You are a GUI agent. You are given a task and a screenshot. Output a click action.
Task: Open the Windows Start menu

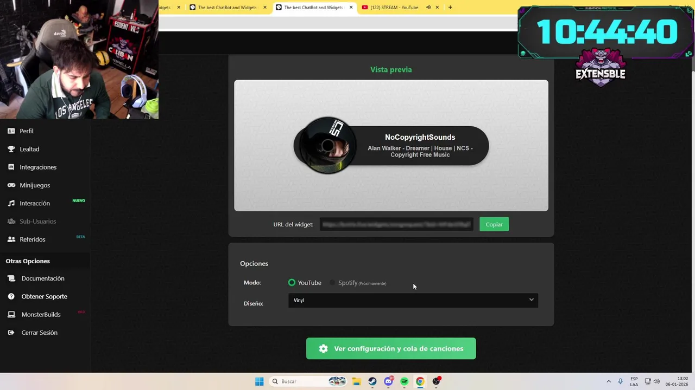[260, 381]
